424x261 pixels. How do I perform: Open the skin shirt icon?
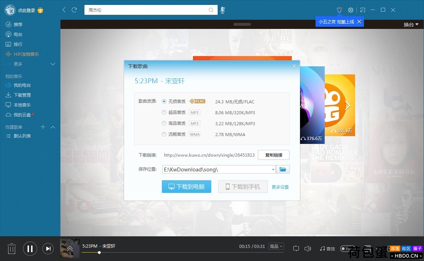pyautogui.click(x=339, y=10)
